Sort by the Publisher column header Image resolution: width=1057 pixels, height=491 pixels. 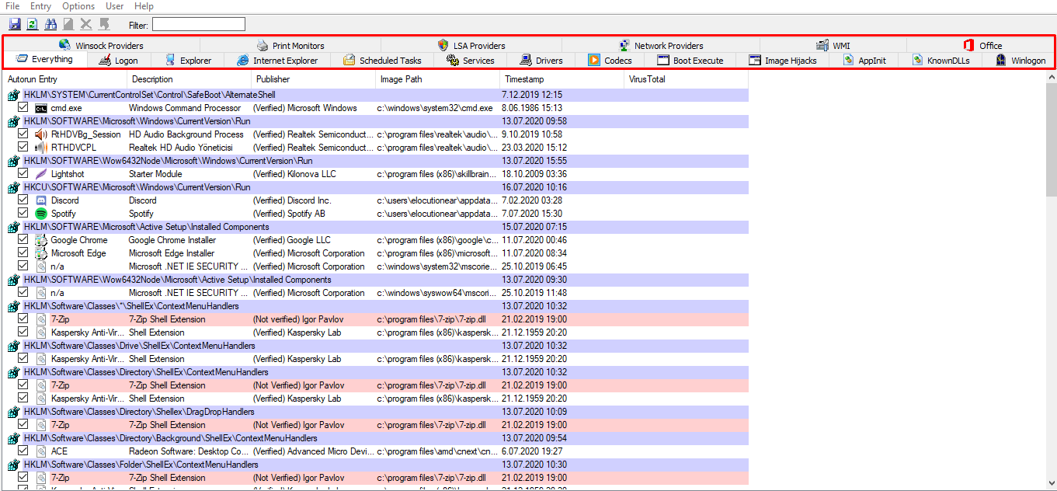[314, 79]
